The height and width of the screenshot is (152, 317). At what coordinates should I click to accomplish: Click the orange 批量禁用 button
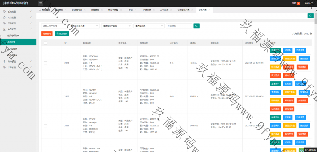click(47, 34)
